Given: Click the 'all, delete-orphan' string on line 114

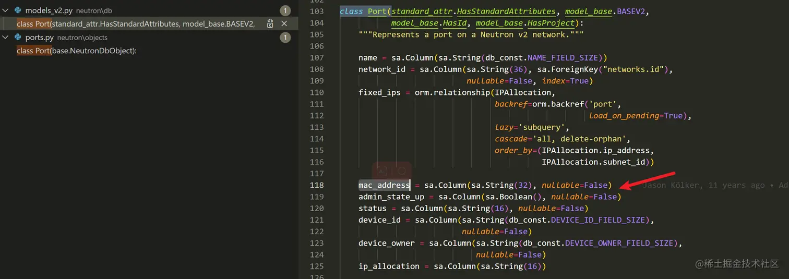Looking at the screenshot, I should click(579, 139).
